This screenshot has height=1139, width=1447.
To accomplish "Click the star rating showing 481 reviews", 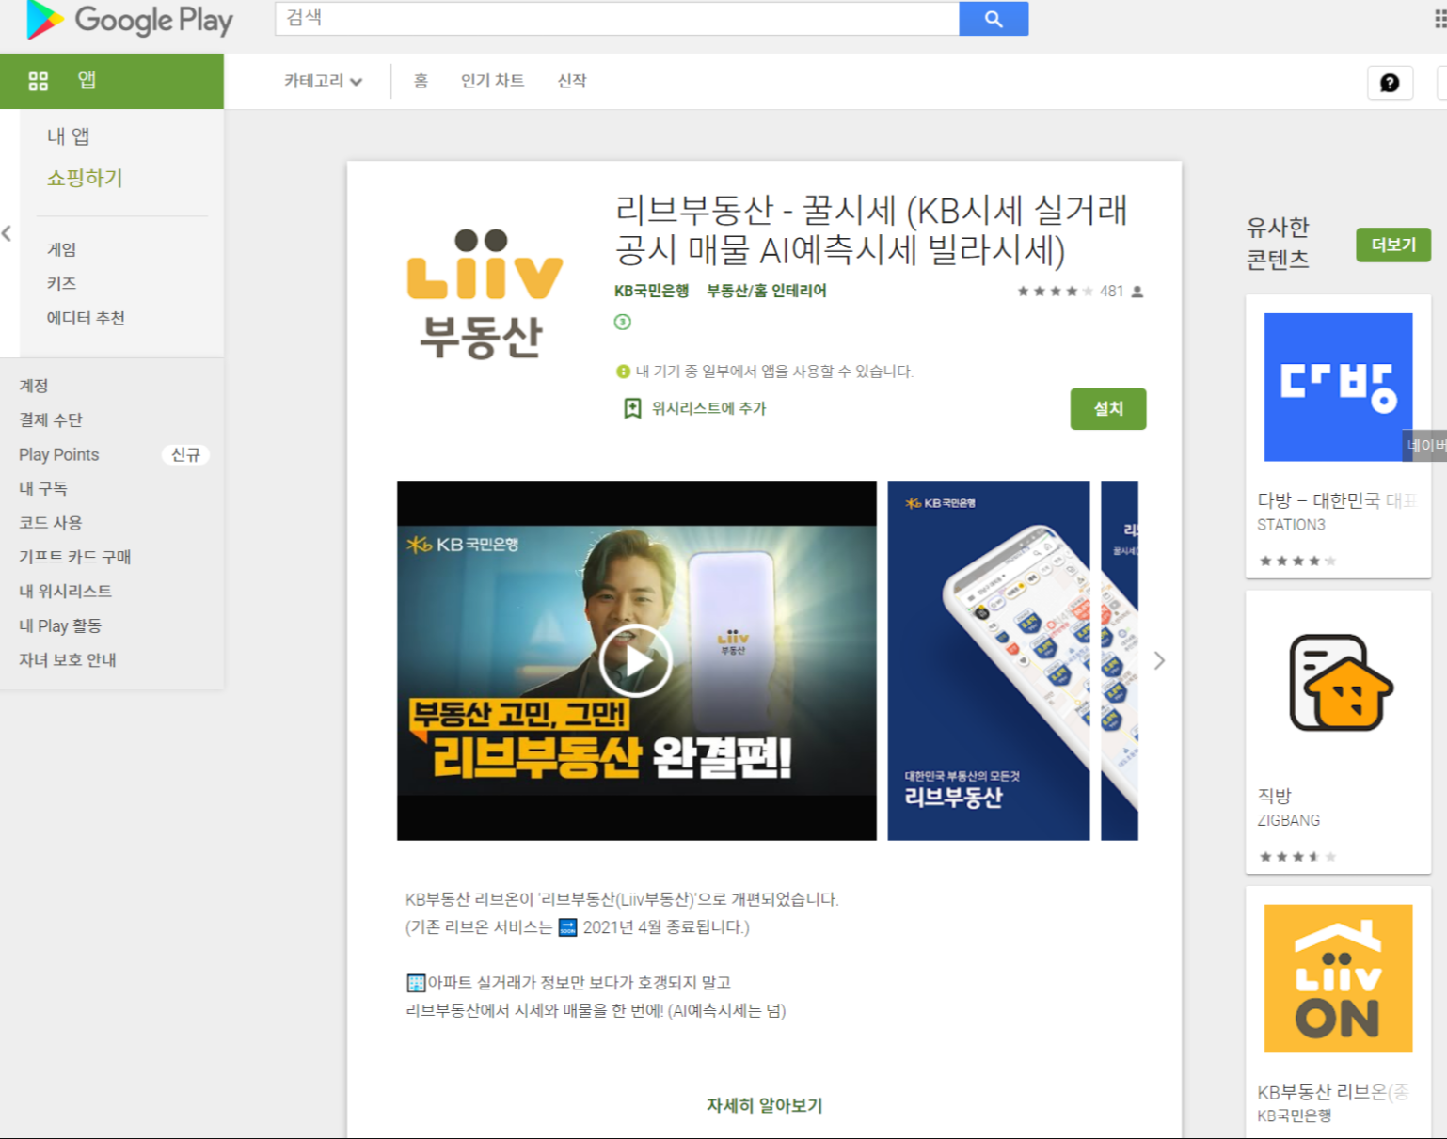I will [1056, 292].
